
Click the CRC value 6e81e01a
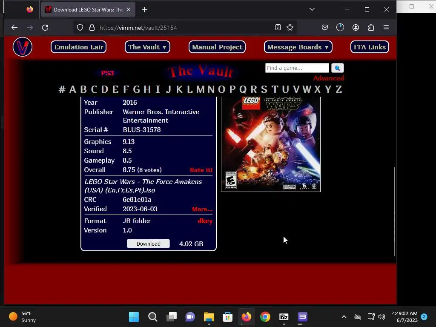[137, 200]
